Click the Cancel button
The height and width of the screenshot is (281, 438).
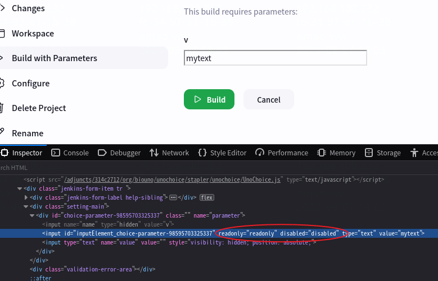pyautogui.click(x=268, y=99)
